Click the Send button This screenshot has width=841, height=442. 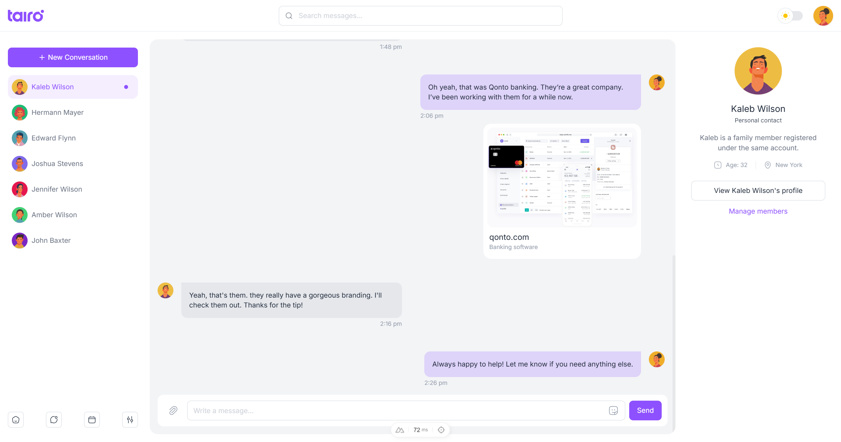(x=645, y=410)
